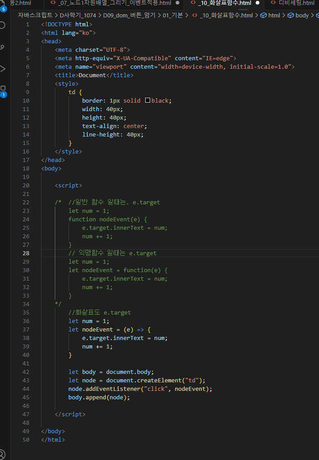Click the '*/' comment end line
The image size is (319, 460).
(x=58, y=304)
